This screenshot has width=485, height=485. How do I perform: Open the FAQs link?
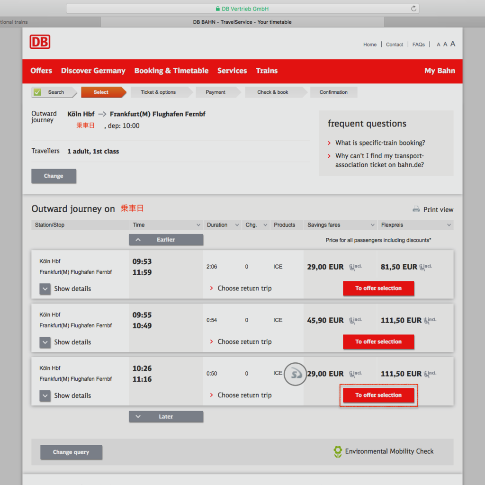tap(419, 45)
